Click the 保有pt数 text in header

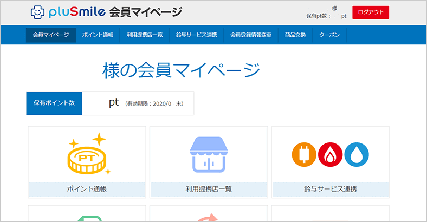(x=318, y=16)
